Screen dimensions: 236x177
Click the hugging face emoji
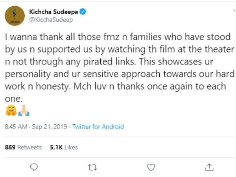click(x=11, y=110)
